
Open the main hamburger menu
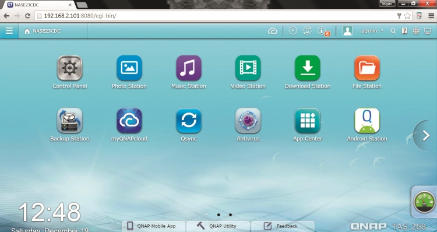[x=9, y=31]
